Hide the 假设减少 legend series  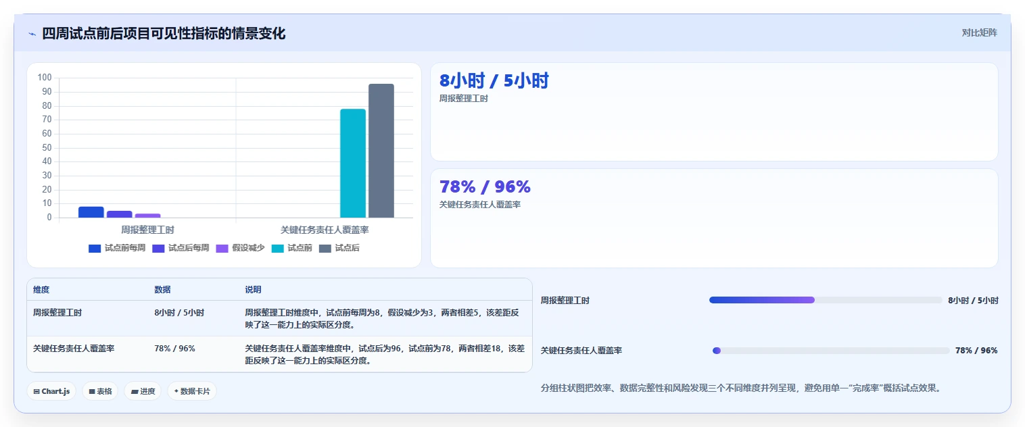240,248
